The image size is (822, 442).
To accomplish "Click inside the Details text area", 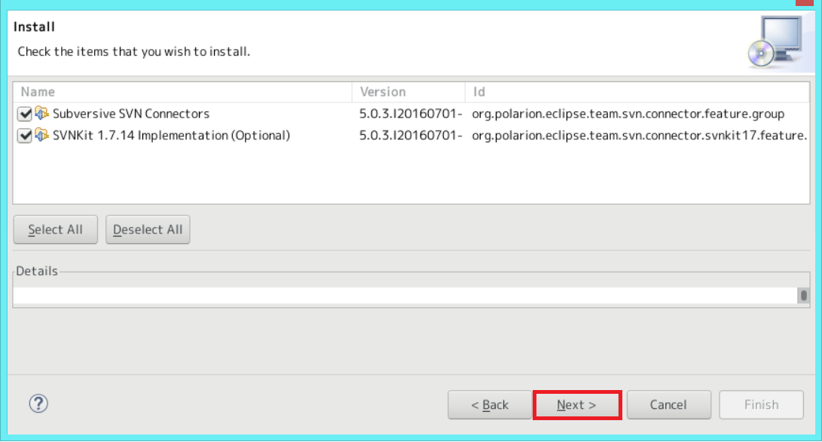I will tap(405, 295).
